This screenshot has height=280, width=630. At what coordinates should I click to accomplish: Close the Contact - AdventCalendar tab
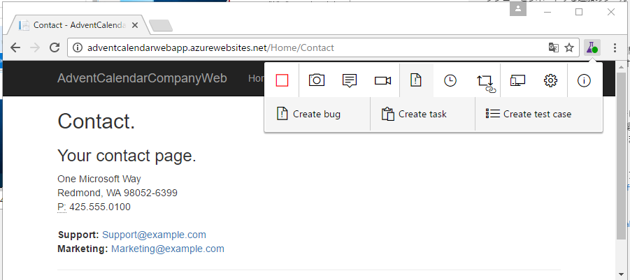(x=134, y=25)
